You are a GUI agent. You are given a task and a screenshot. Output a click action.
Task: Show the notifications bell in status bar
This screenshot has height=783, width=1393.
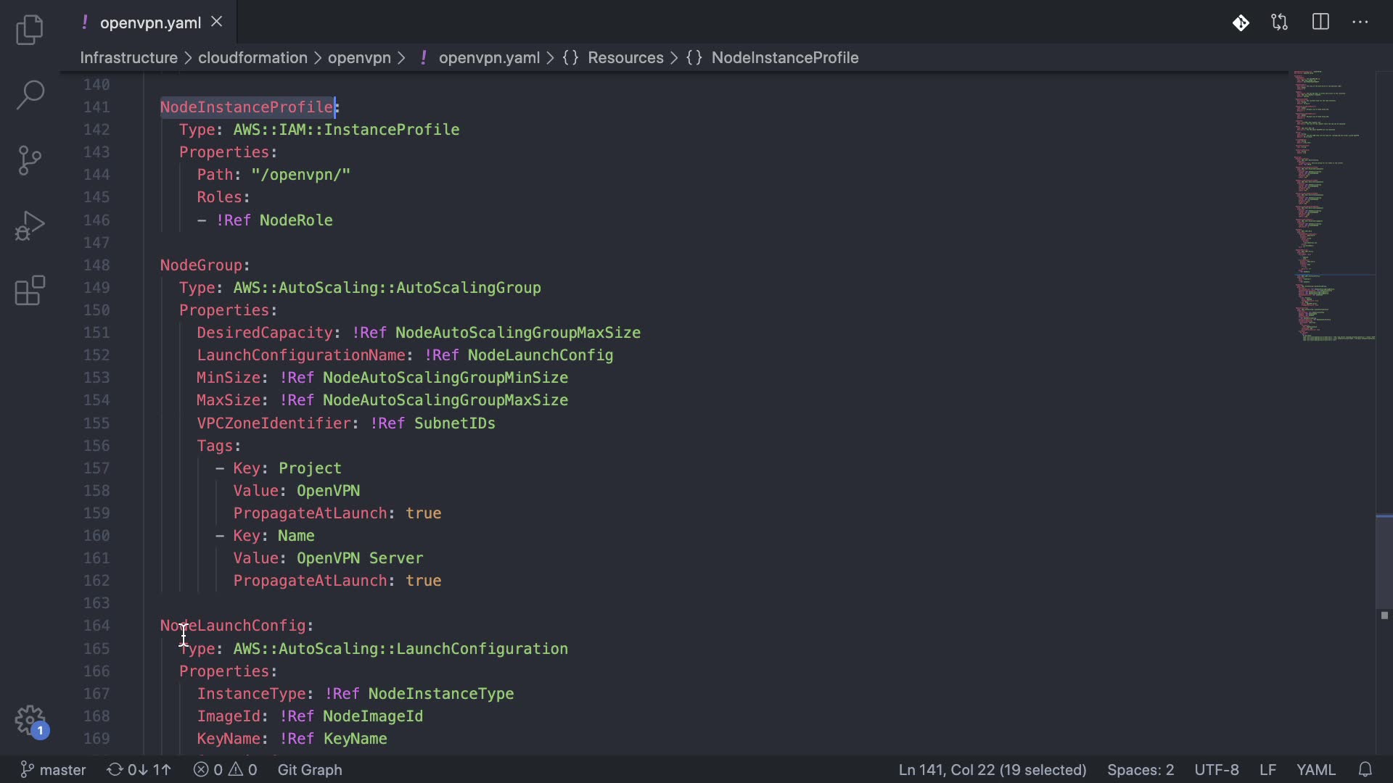coord(1365,769)
